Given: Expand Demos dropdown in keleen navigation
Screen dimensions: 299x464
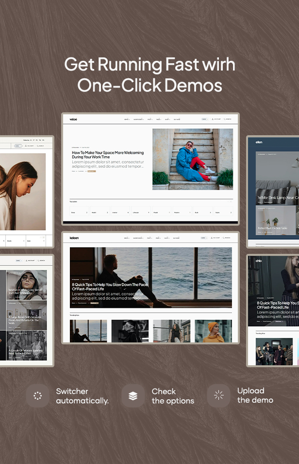Looking at the screenshot, I should 127,238.
